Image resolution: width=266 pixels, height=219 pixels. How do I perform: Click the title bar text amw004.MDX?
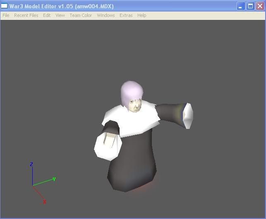pyautogui.click(x=95, y=6)
